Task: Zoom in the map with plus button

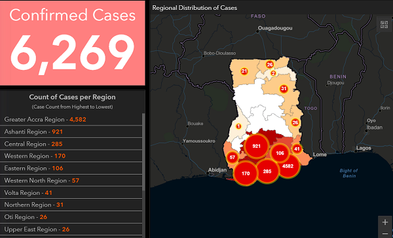Action: (x=385, y=222)
